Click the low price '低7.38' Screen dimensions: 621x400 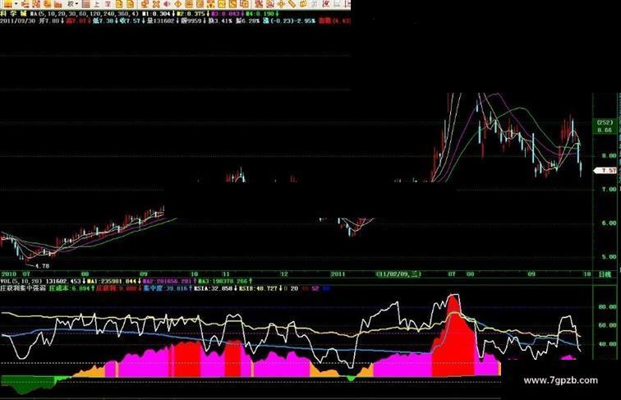[103, 21]
